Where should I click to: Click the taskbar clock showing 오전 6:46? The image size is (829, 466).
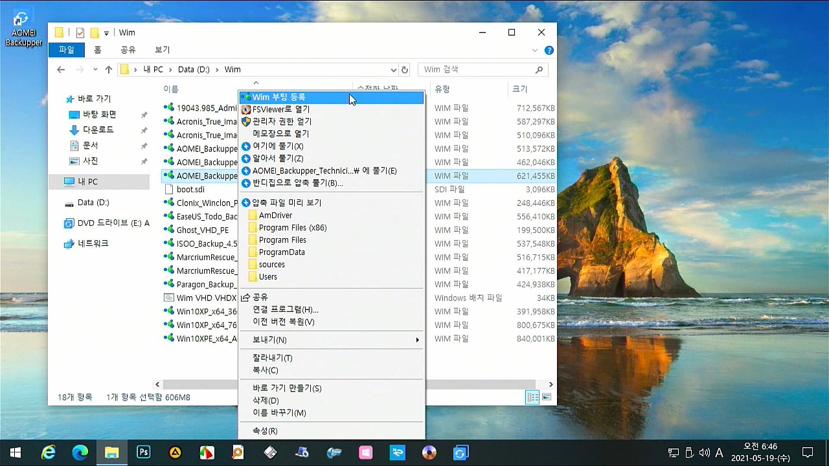click(760, 452)
